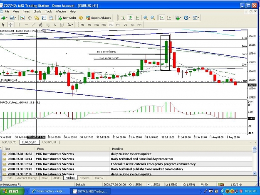This screenshot has width=260, height=195.
Task: Open the Periods clock icon
Action: 186,18
